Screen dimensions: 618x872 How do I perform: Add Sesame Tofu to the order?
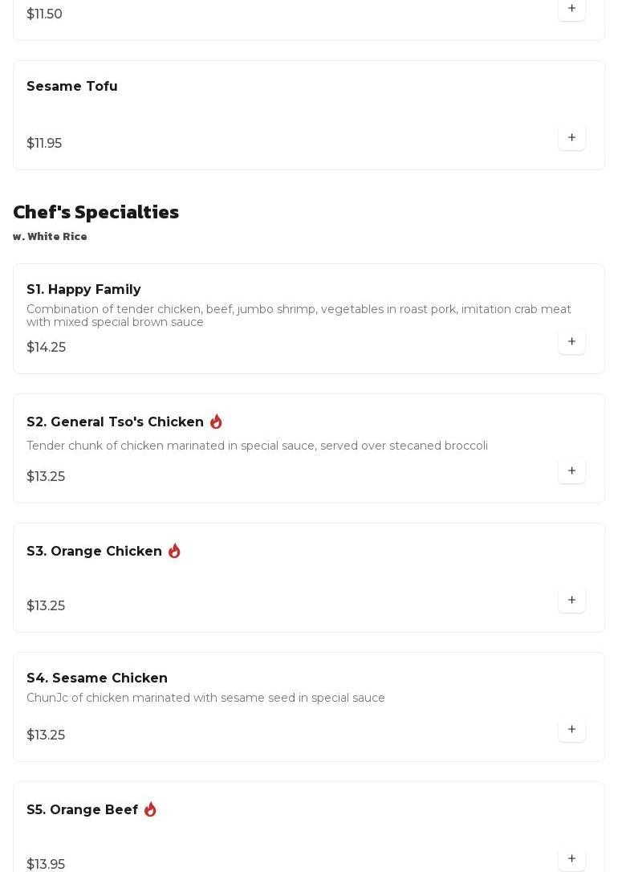pyautogui.click(x=571, y=137)
